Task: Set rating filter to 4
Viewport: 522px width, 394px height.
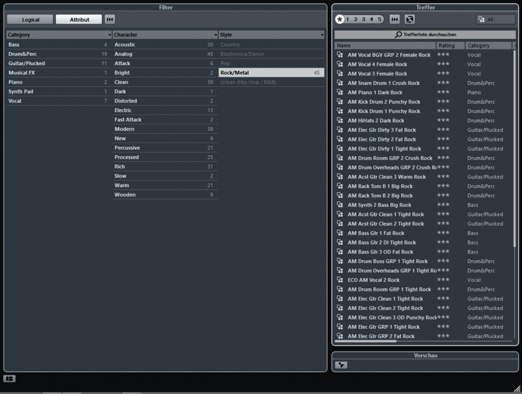Action: tap(372, 19)
